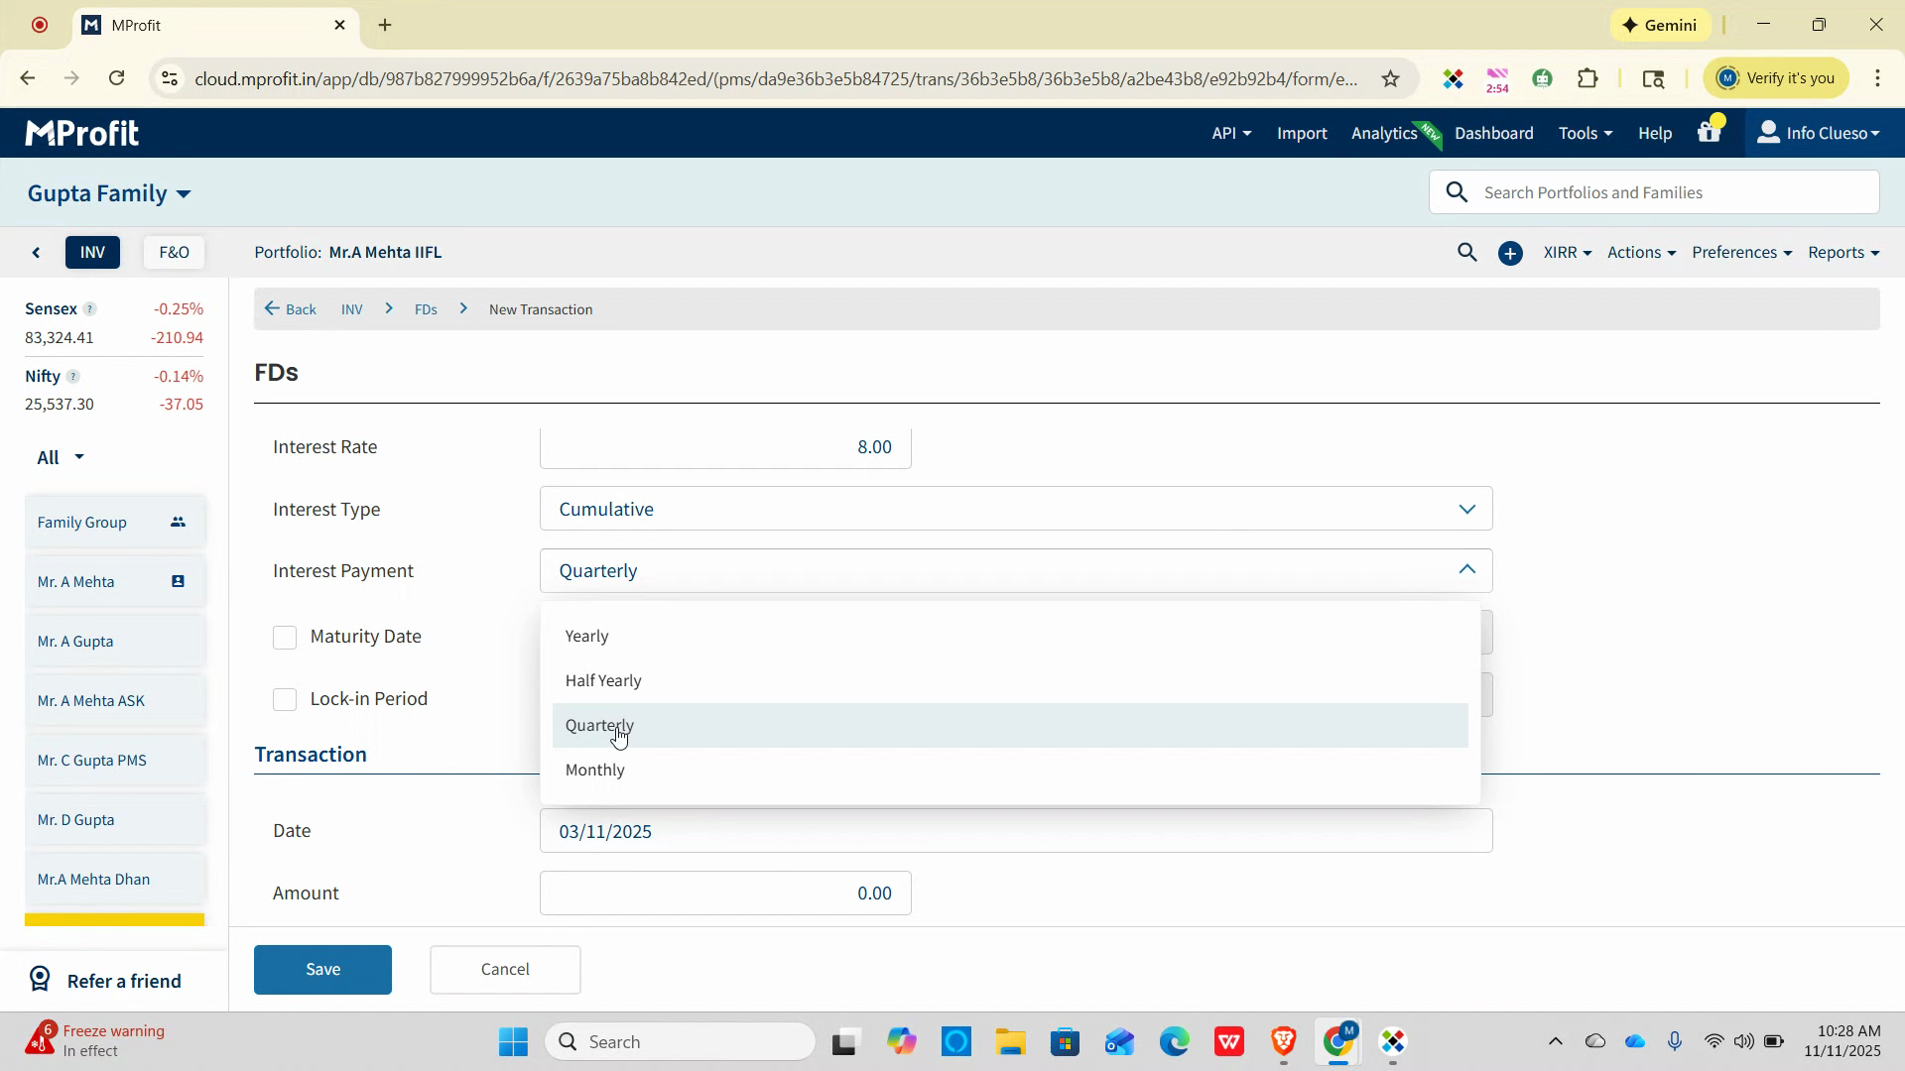The height and width of the screenshot is (1071, 1905).
Task: Click the back chevron beside INV tab
Action: coord(37,253)
